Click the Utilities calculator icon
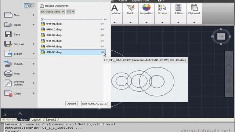Image resolution: width=235 pixels, height=132 pixels. coord(178,7)
